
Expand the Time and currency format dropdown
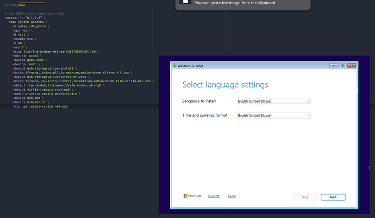[x=274, y=116]
